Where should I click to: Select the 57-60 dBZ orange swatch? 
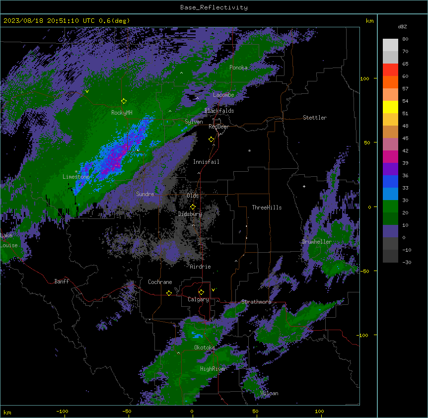click(390, 82)
